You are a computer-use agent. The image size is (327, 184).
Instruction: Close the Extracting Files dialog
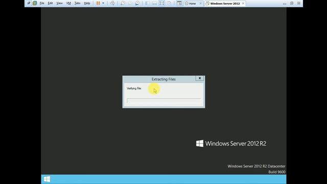pos(200,78)
